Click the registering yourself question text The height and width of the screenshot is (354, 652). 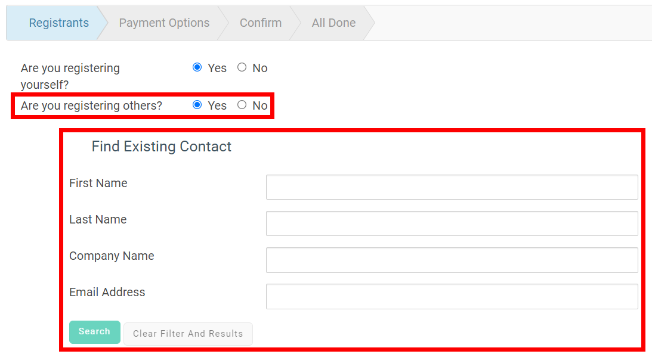pyautogui.click(x=70, y=76)
